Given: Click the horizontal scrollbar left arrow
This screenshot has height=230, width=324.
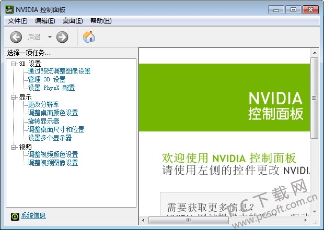Looking at the screenshot, I should pos(143,220).
